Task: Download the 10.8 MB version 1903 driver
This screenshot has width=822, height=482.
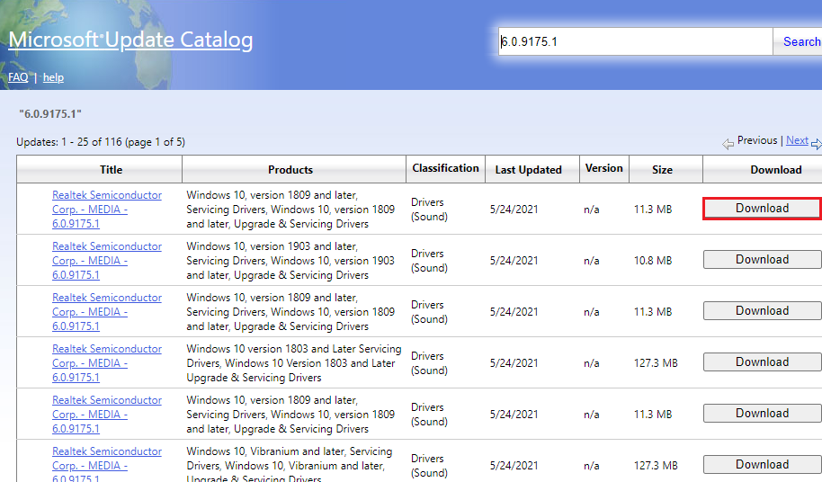Action: click(x=763, y=259)
